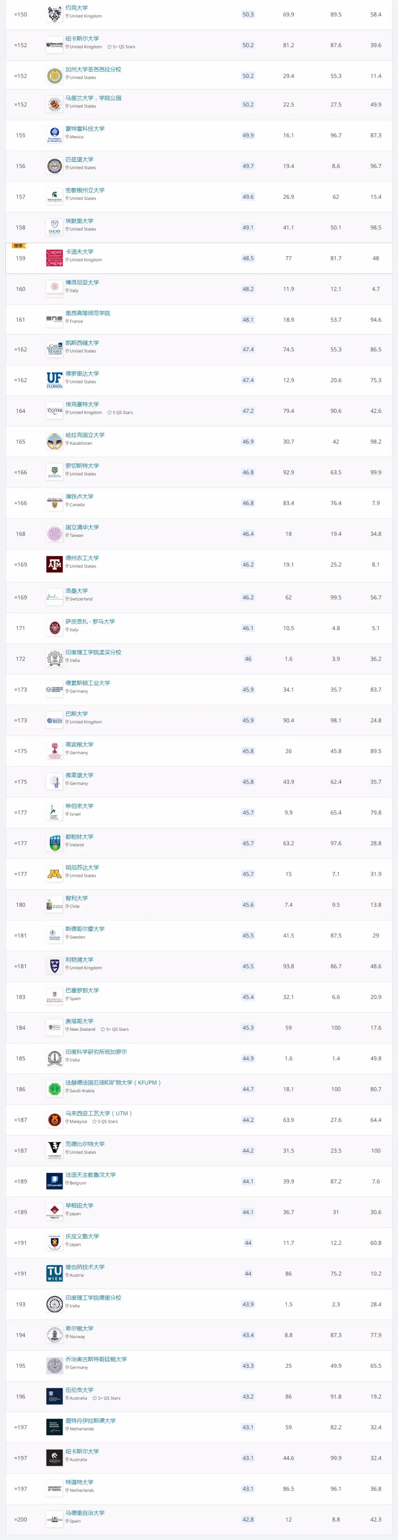
Task: Select the TU Wien logo
Action: [x=54, y=1273]
